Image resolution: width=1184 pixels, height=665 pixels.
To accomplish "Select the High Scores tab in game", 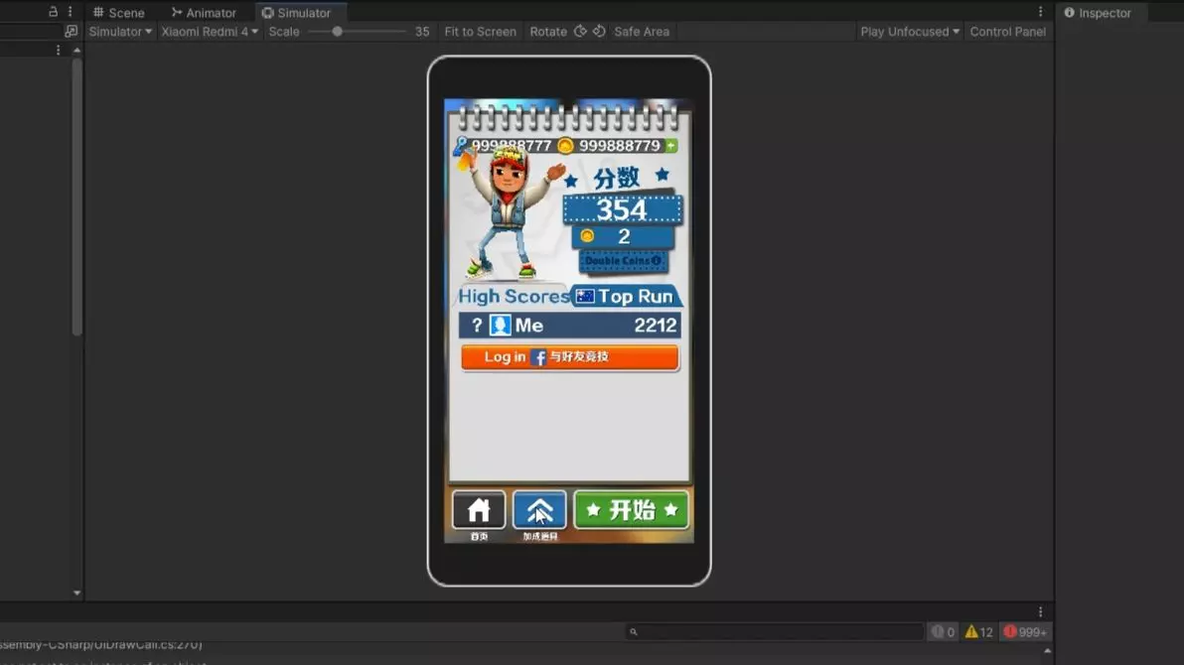I will tap(514, 296).
